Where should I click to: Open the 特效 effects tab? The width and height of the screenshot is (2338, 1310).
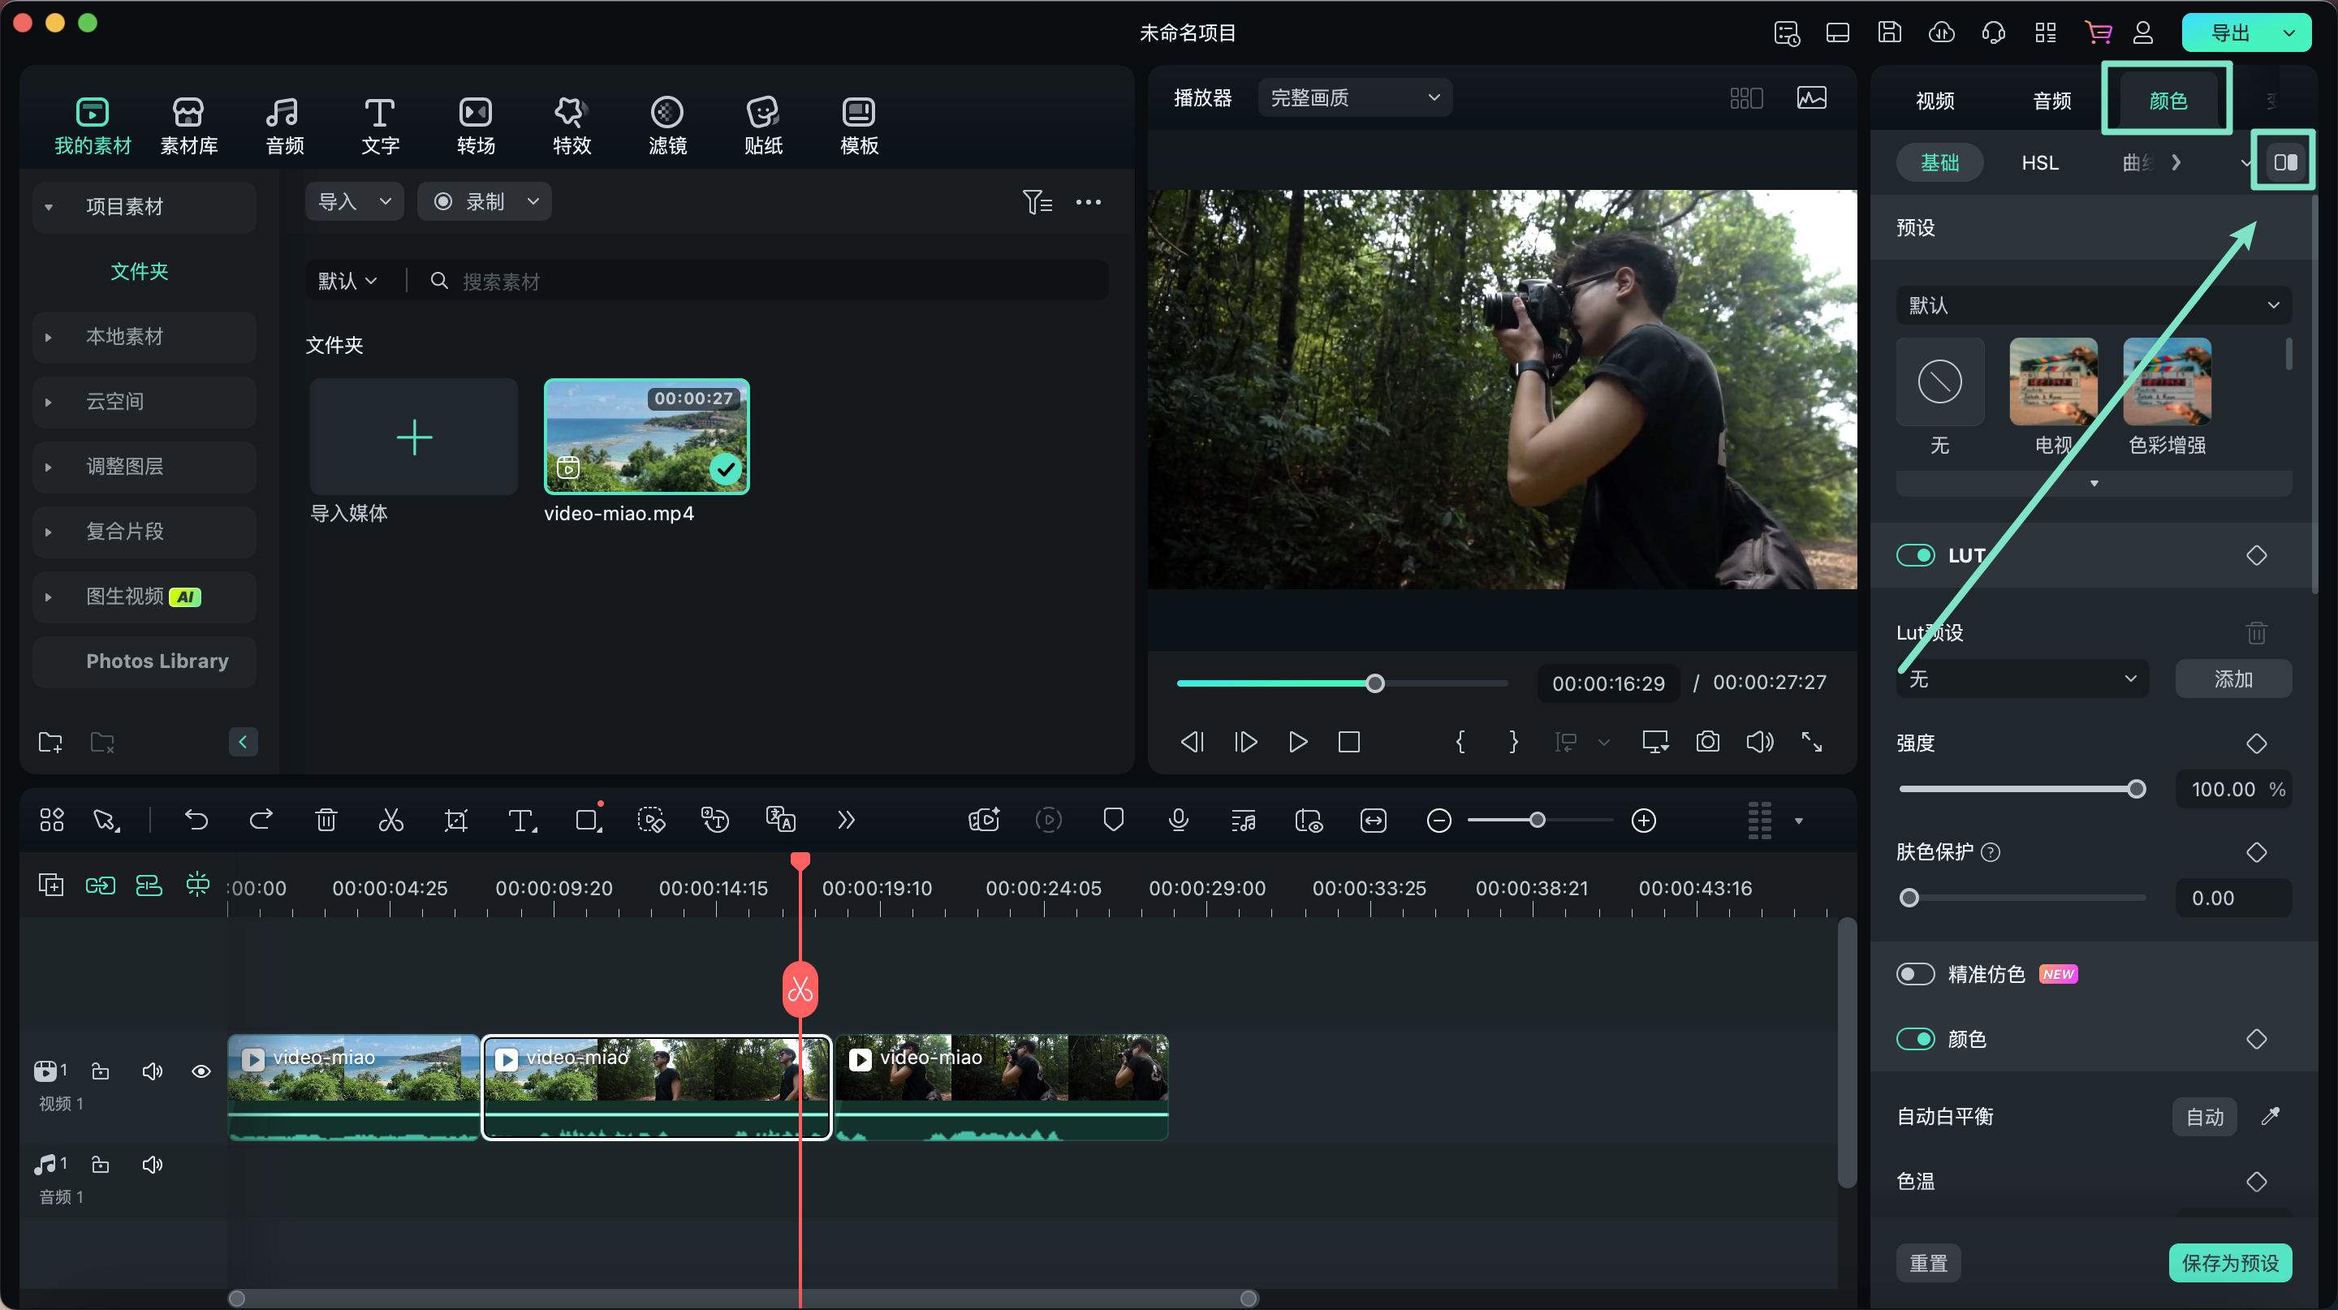click(x=572, y=126)
